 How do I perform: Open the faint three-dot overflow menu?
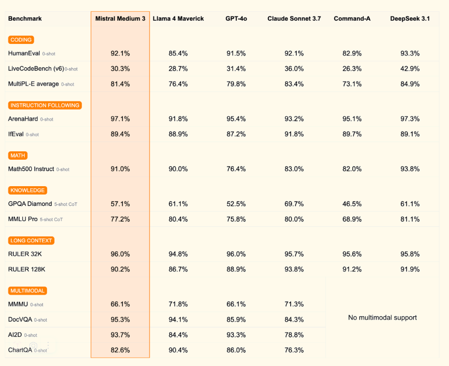(48, 345)
